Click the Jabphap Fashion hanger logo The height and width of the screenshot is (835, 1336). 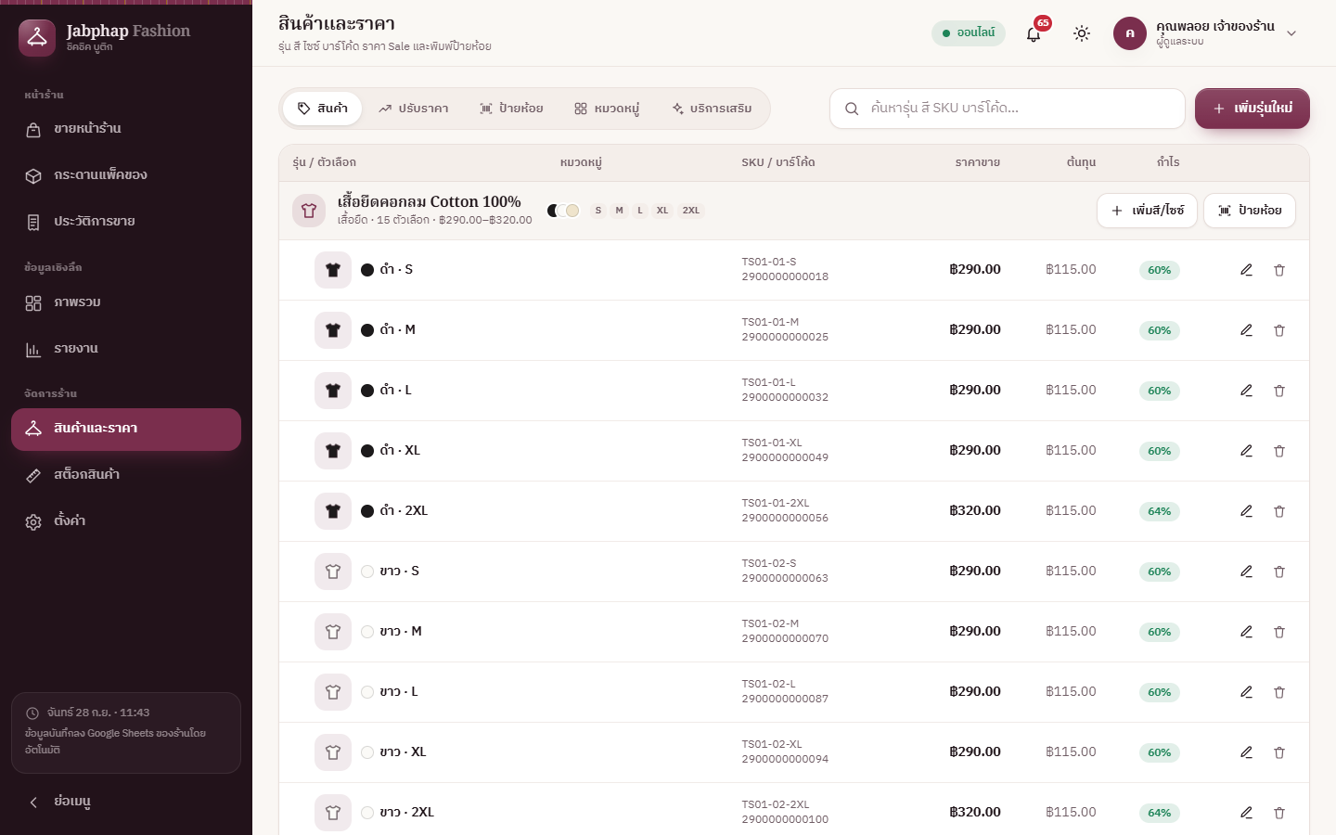pyautogui.click(x=37, y=38)
